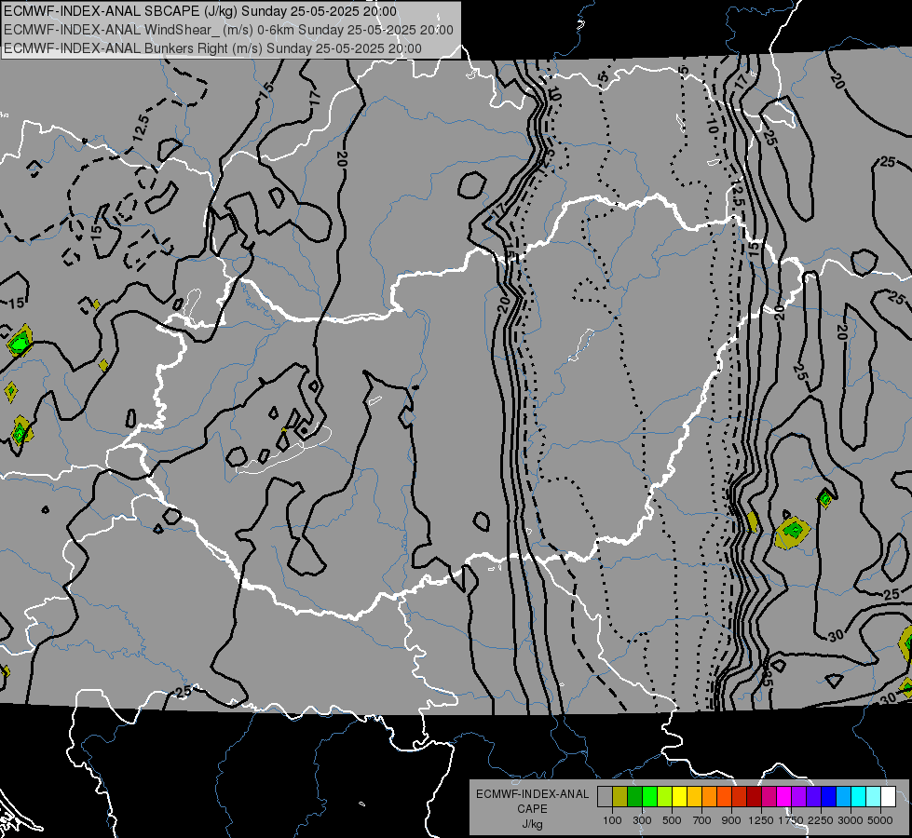Click the 500 label under the legend
This screenshot has height=838, width=912.
point(672,820)
